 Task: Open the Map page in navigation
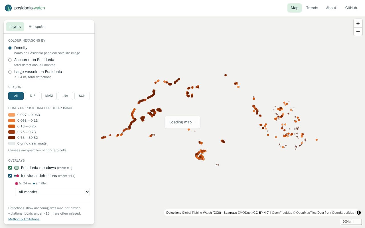click(x=295, y=8)
